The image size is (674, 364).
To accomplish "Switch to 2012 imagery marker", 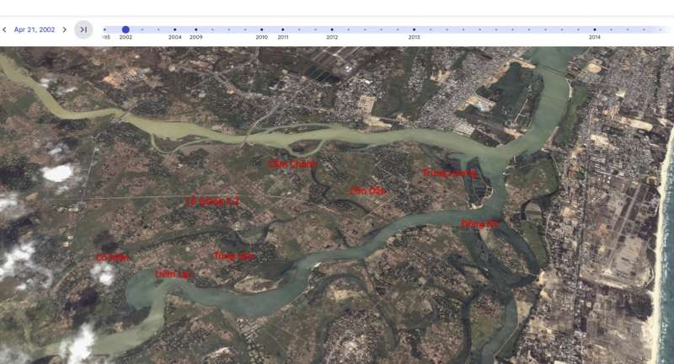I will pos(332,29).
